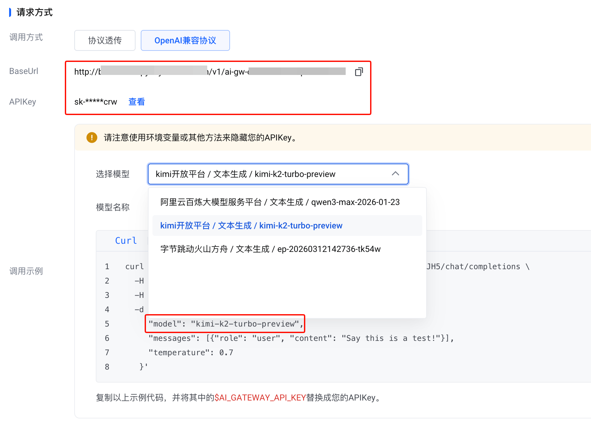591x423 pixels.
Task: Click the APIKey field label
Action: pyautogui.click(x=22, y=102)
